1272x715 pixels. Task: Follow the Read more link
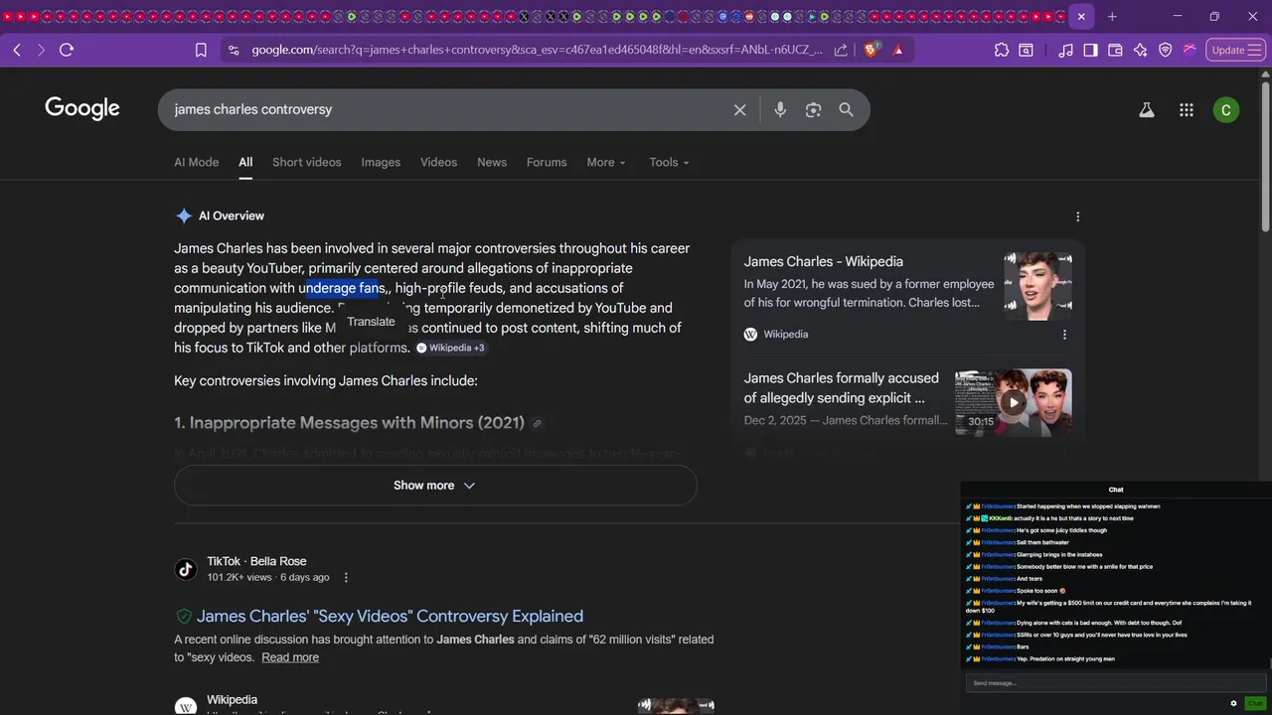click(290, 657)
